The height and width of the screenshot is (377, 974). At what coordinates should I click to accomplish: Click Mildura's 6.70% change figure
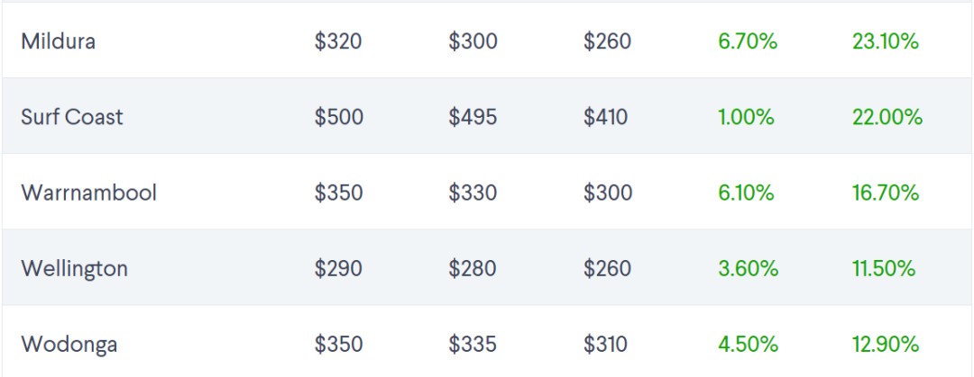tap(748, 41)
